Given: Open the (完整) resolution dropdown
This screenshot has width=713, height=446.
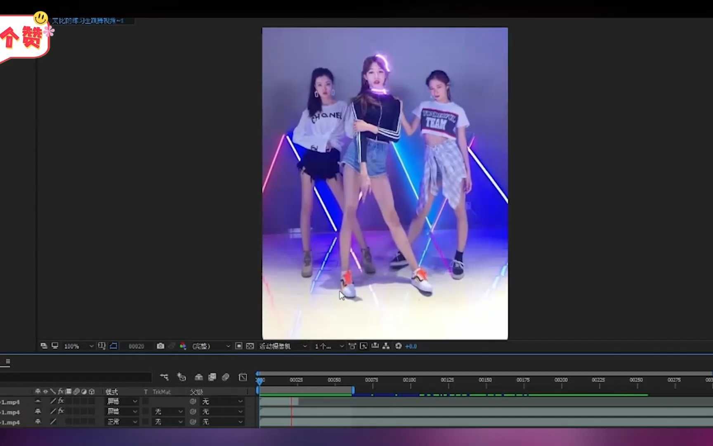Looking at the screenshot, I should 211,346.
